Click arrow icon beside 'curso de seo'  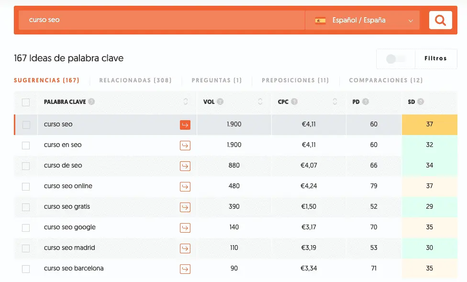click(x=185, y=166)
